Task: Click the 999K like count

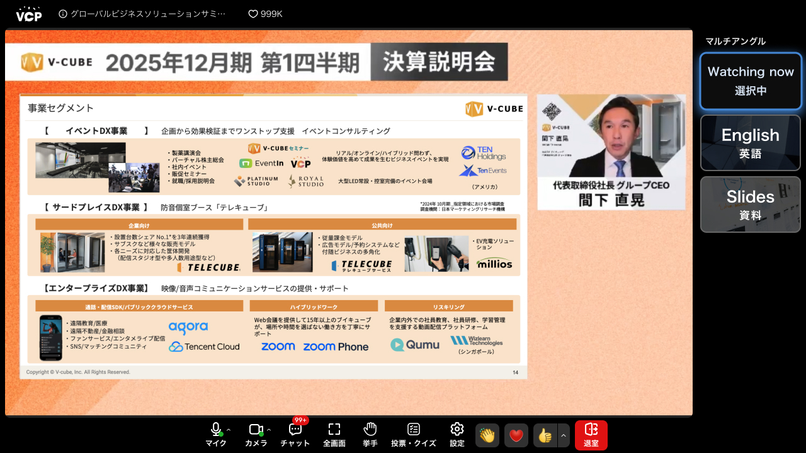Action: click(x=271, y=14)
